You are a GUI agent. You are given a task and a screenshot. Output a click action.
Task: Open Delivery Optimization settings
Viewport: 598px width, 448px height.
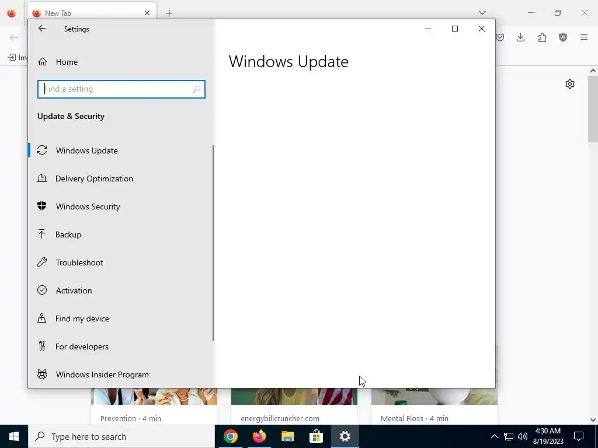[x=120, y=178]
